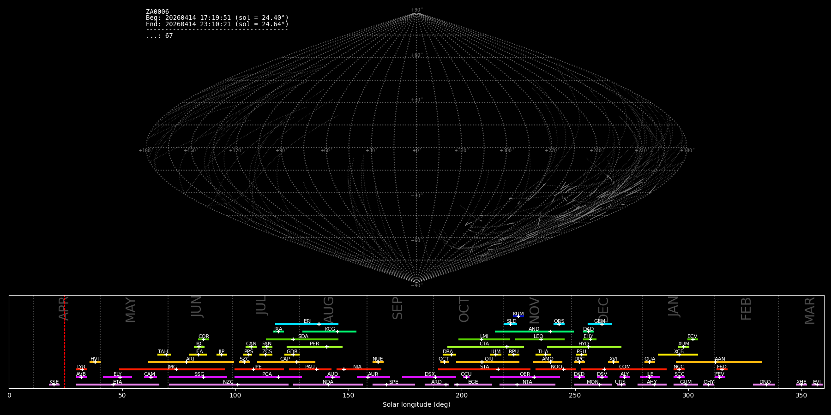Screen dimensions: 831x415
Task: Click the AUG month label
Action: pyautogui.click(x=329, y=310)
